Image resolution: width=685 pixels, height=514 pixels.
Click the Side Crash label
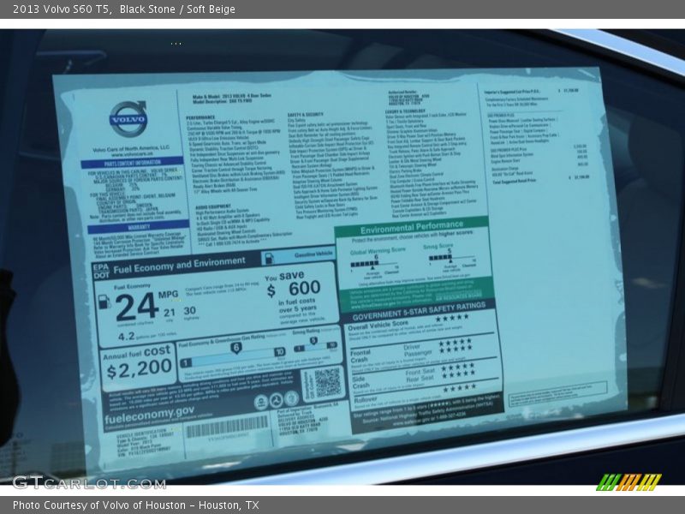(360, 382)
